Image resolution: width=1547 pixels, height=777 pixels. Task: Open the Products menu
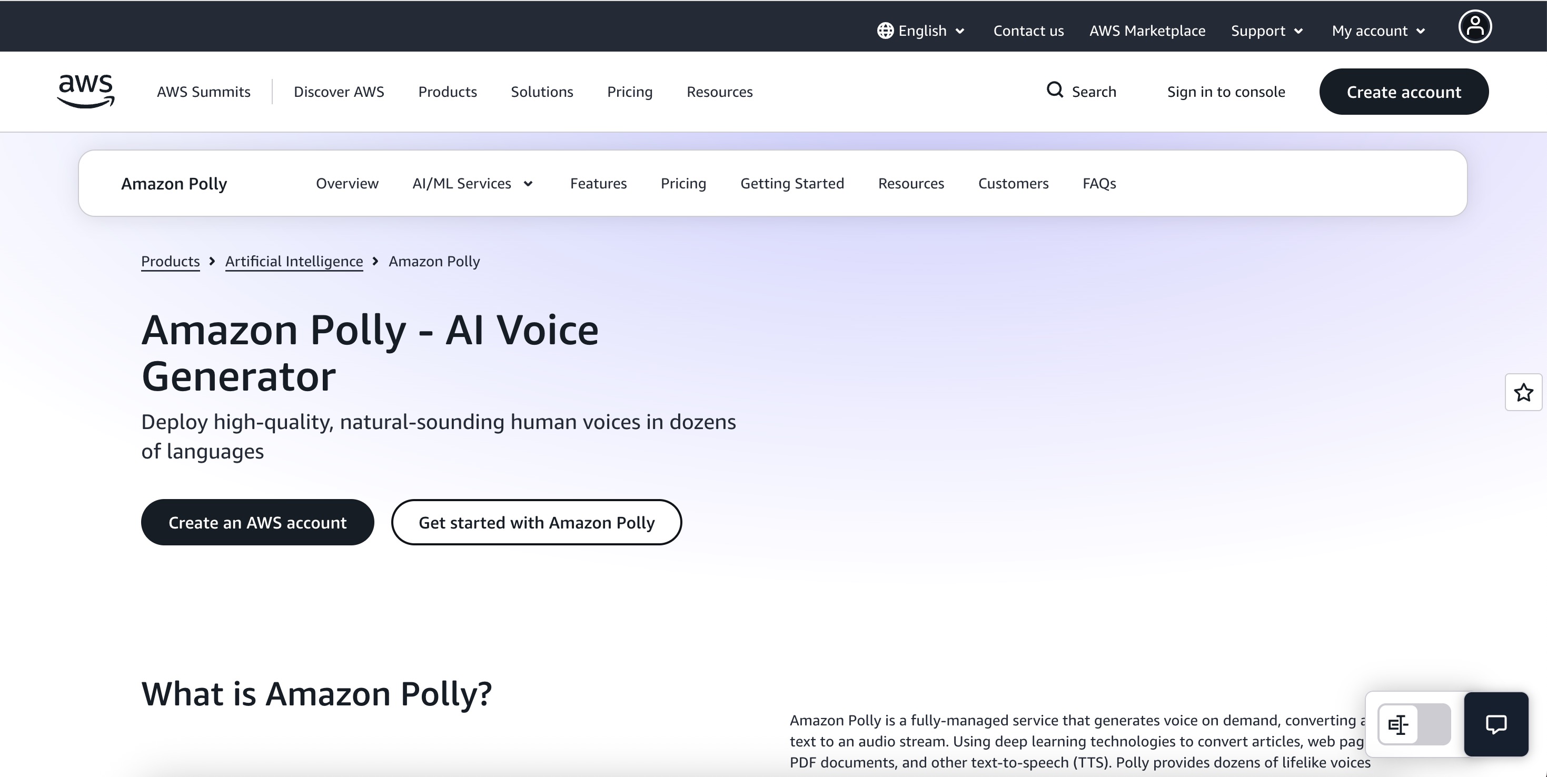click(448, 92)
